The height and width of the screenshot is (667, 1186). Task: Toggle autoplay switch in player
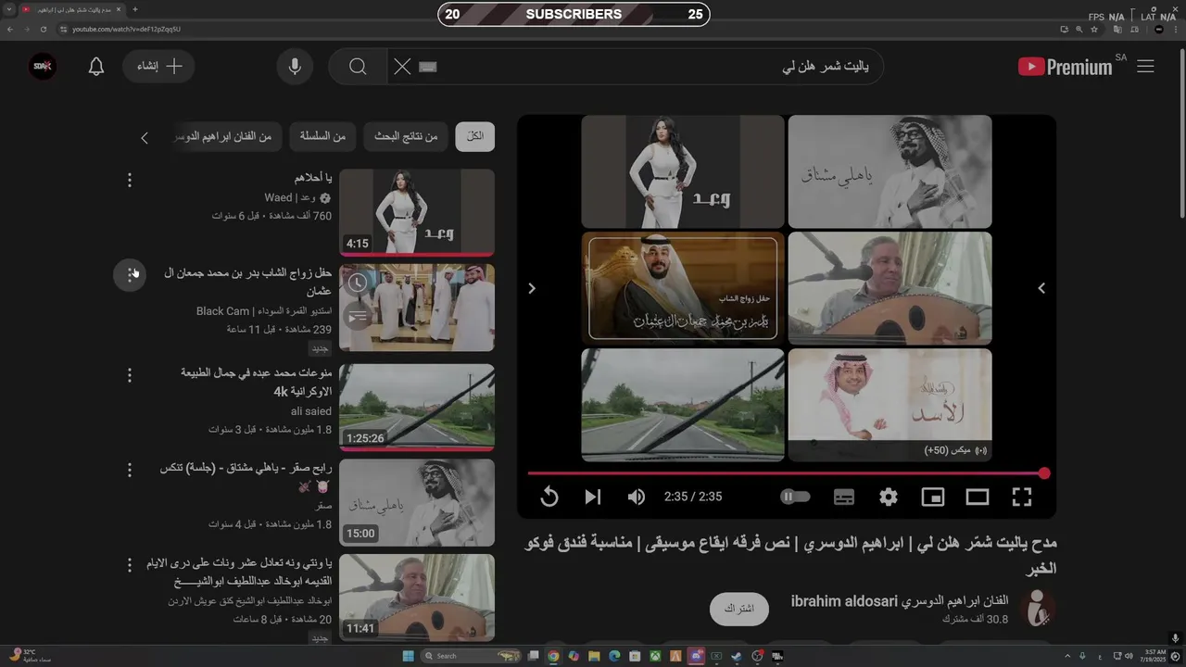point(795,497)
